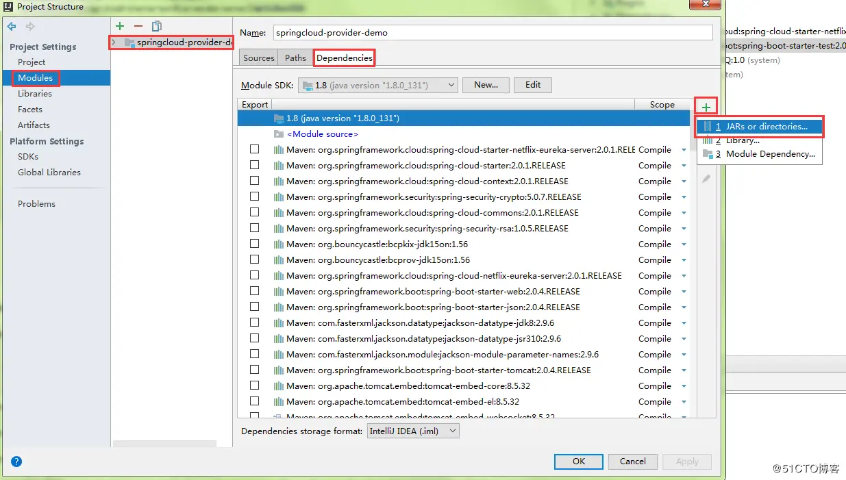Click the Project Structure window title icon
Viewport: 846px width, 480px height.
[x=8, y=7]
